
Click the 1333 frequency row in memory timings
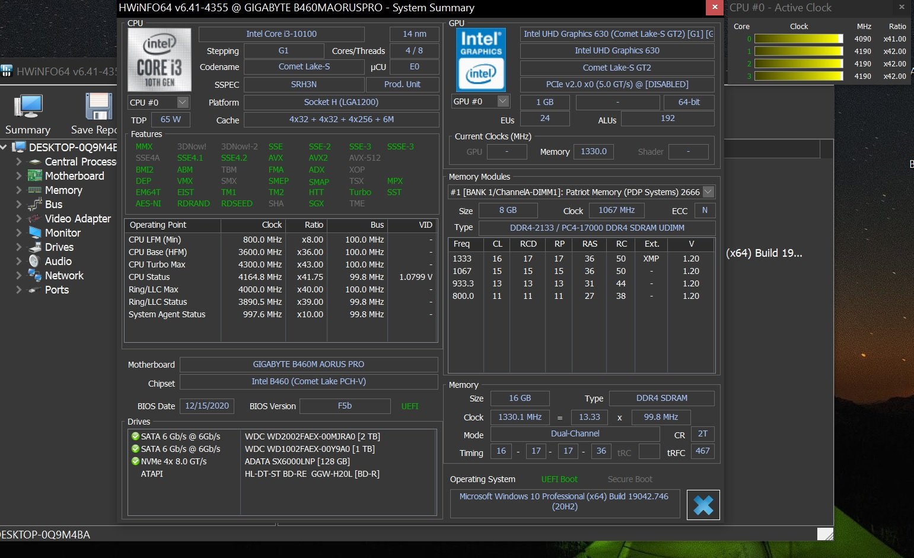(x=581, y=259)
